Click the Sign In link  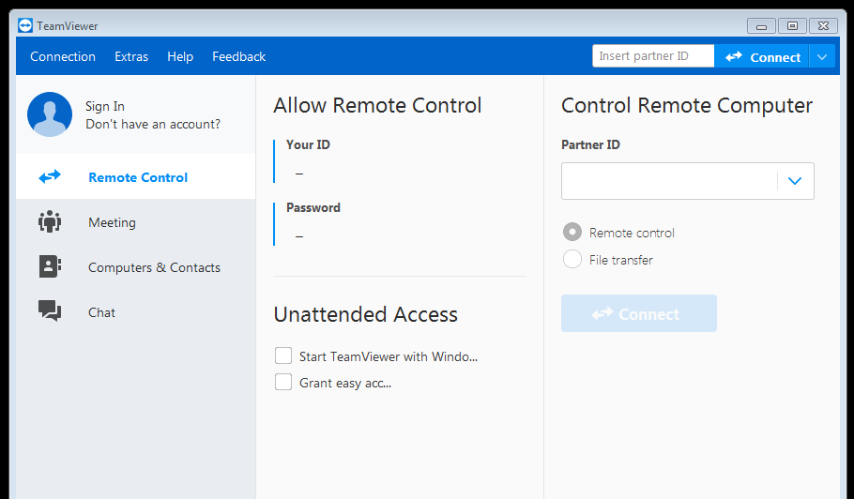click(105, 106)
